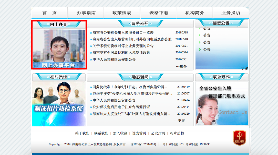Click the 动态新闻 section header
Viewport: 278px width, 155px height.
click(140, 77)
